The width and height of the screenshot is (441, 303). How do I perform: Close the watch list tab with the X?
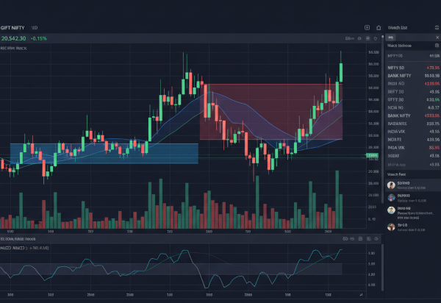437,38
